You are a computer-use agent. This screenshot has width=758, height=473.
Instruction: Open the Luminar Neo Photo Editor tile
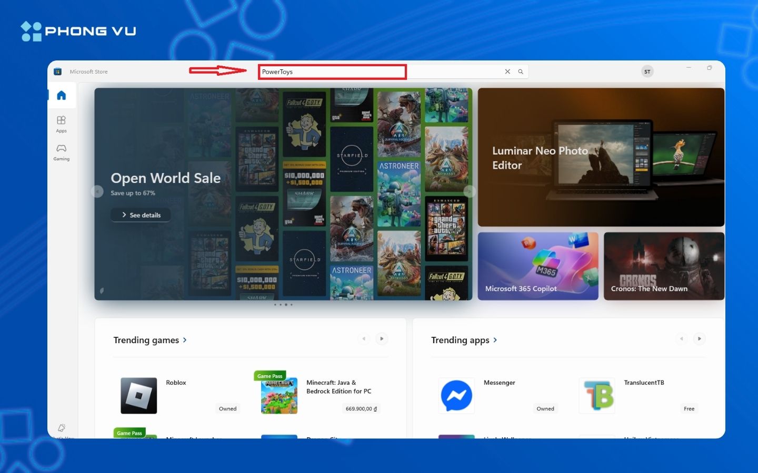601,157
